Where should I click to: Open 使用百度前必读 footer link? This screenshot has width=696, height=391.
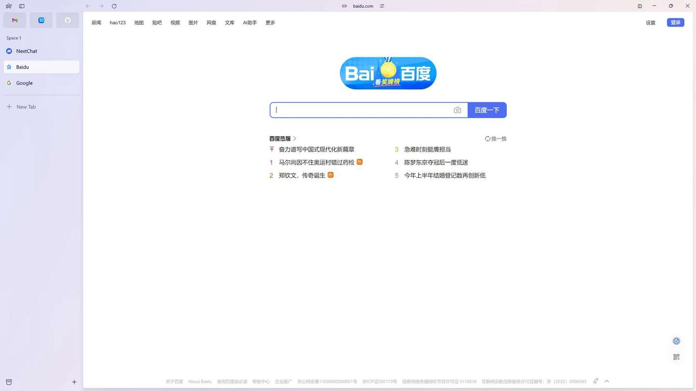click(x=232, y=382)
